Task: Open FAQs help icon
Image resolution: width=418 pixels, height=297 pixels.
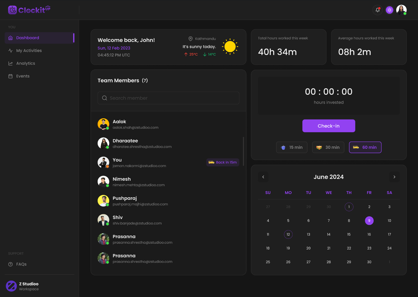Action: coord(10,264)
